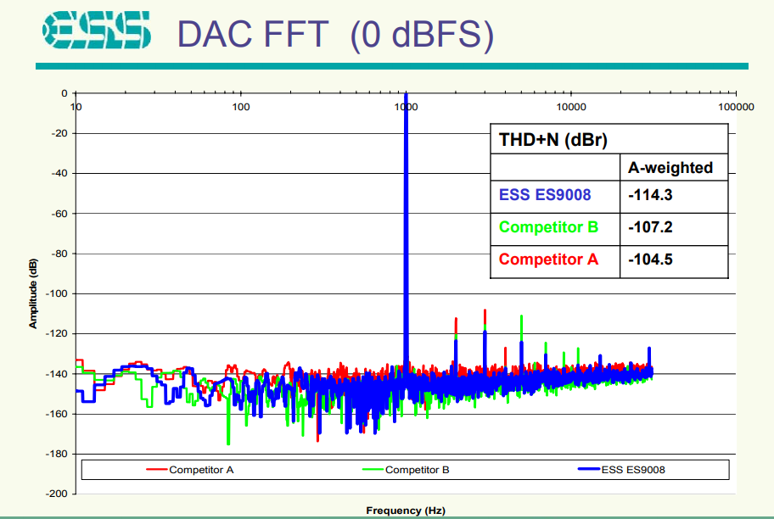Viewport: 774px width, 519px height.
Task: Select the slide title "DAC FFT (0 dBFS)"
Action: (x=336, y=35)
